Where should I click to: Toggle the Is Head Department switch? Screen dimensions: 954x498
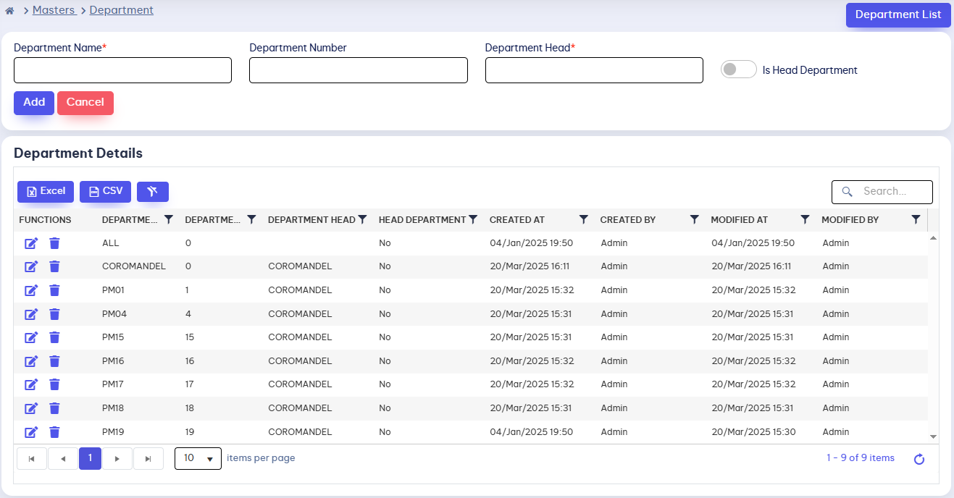(x=738, y=70)
